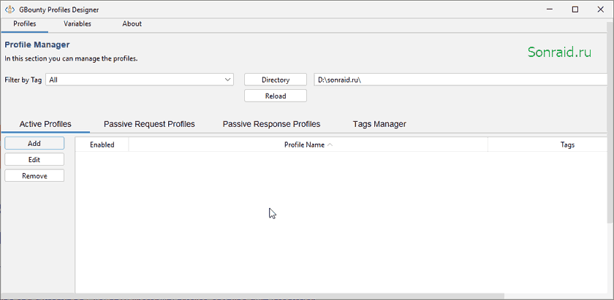The image size is (614, 300).
Task: Click the Edit profile button
Action: click(34, 160)
